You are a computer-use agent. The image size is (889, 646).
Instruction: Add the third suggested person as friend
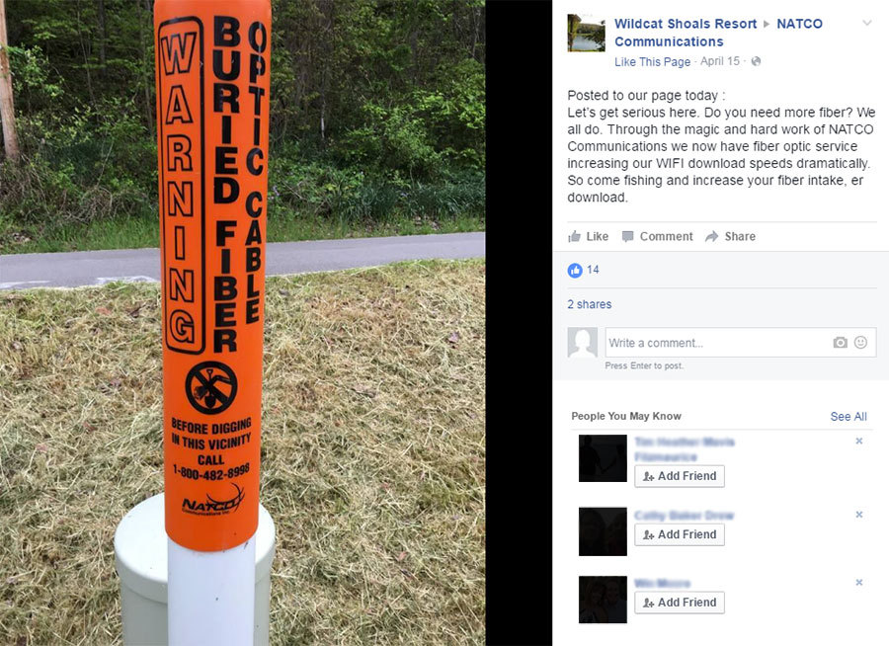pyautogui.click(x=680, y=603)
